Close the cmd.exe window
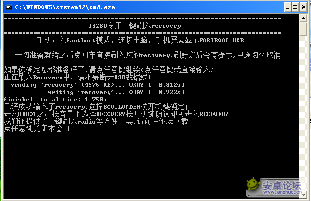 pyautogui.click(x=304, y=7)
